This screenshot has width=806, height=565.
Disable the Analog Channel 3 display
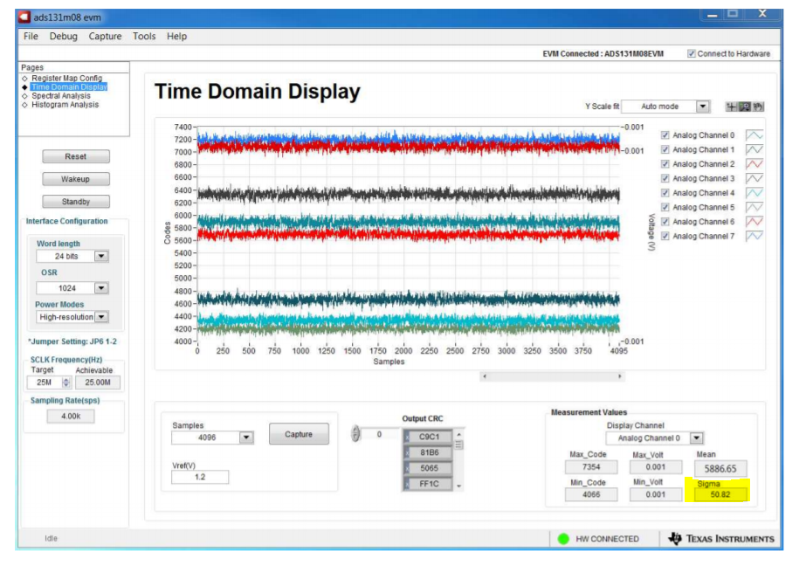(x=665, y=178)
